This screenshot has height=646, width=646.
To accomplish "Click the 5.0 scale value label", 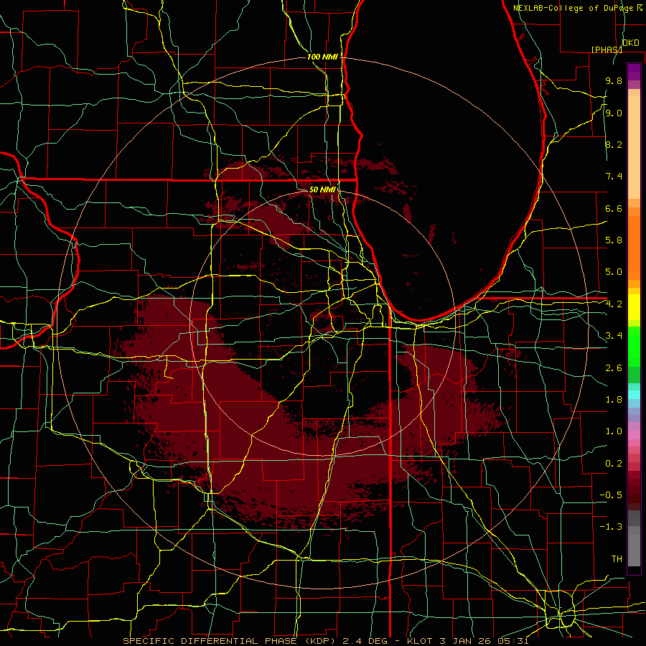I will point(614,272).
